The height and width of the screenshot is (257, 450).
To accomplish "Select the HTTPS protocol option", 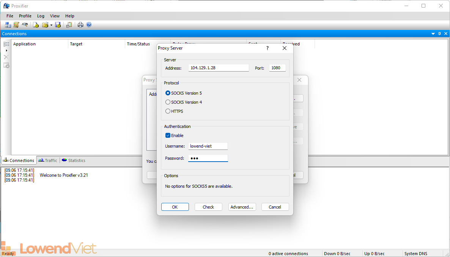I will coord(168,111).
